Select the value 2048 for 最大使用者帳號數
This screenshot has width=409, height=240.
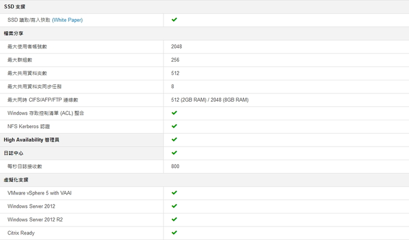pyautogui.click(x=176, y=47)
